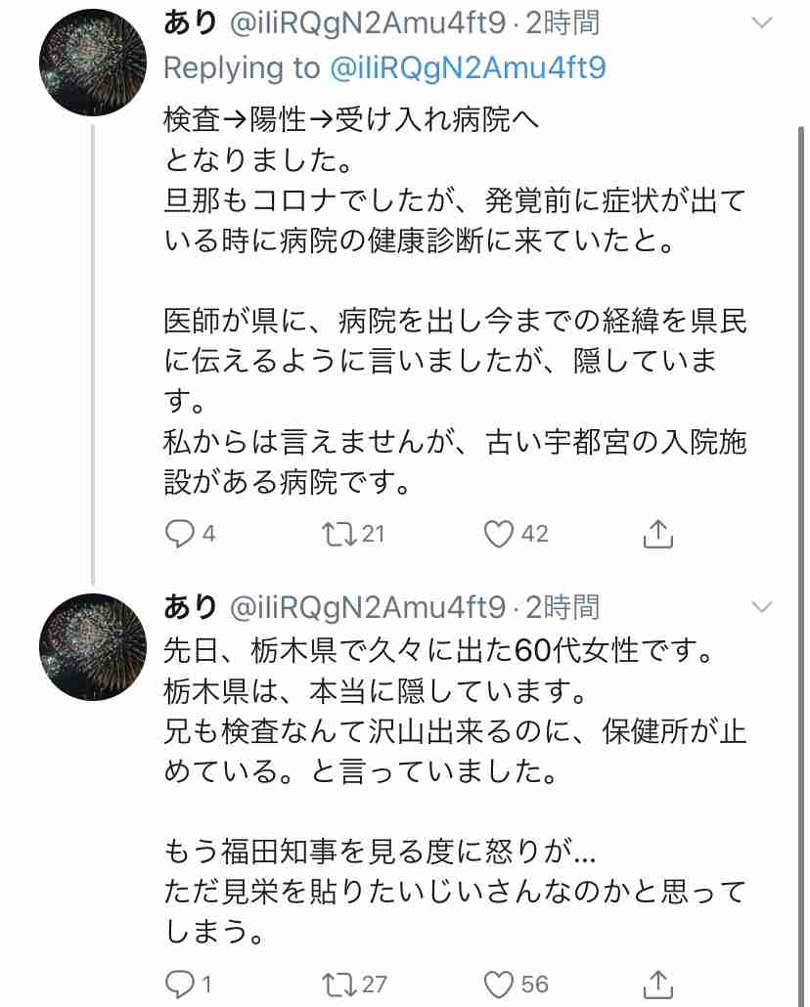Open the first tweet's fireworks profile picture

coord(93,63)
